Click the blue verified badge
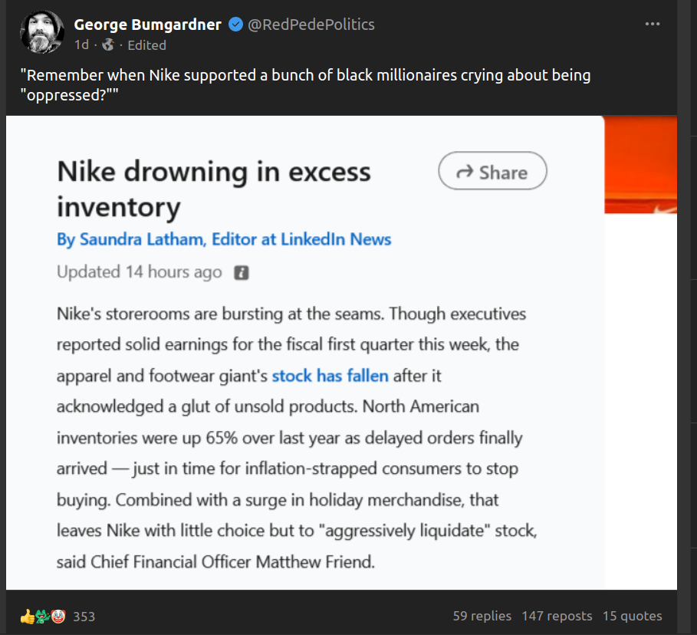 235,25
